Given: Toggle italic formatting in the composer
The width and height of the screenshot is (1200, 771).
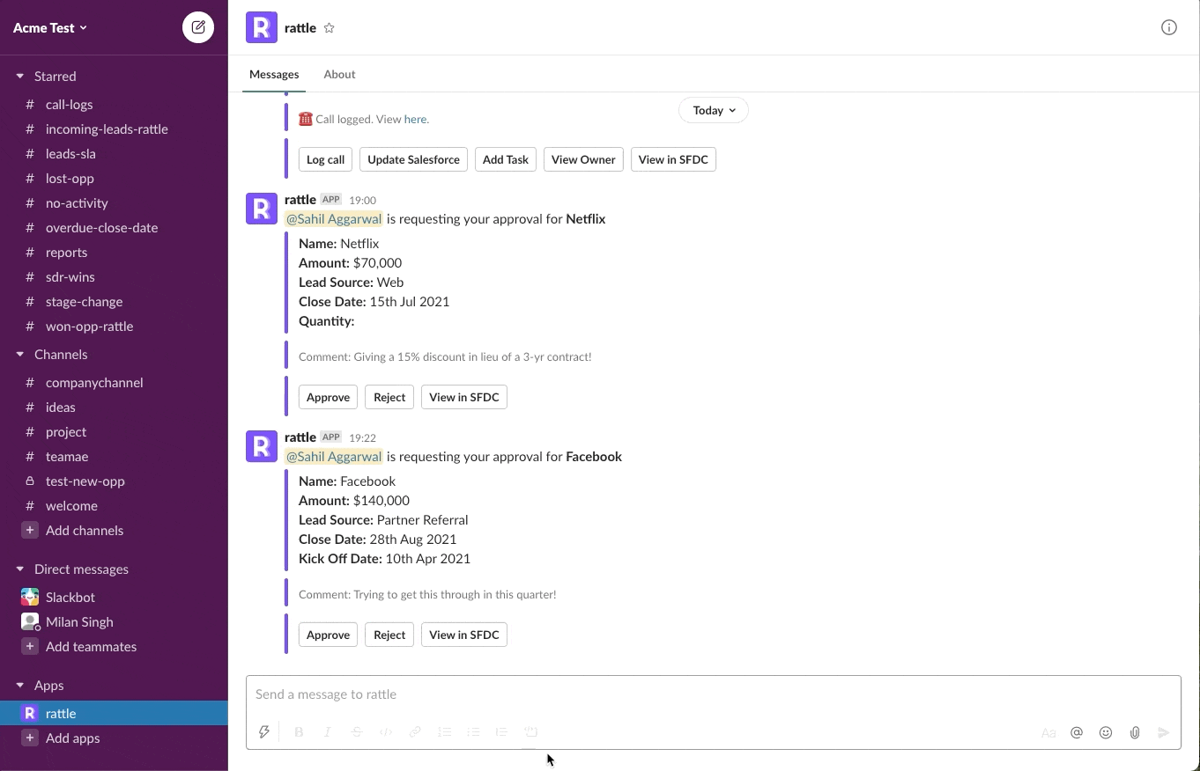Looking at the screenshot, I should pos(328,731).
